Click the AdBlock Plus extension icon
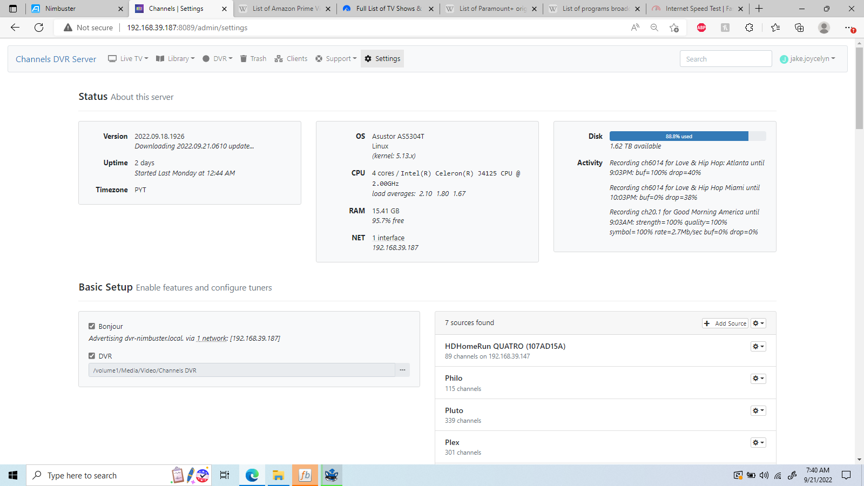The image size is (864, 486). click(701, 28)
